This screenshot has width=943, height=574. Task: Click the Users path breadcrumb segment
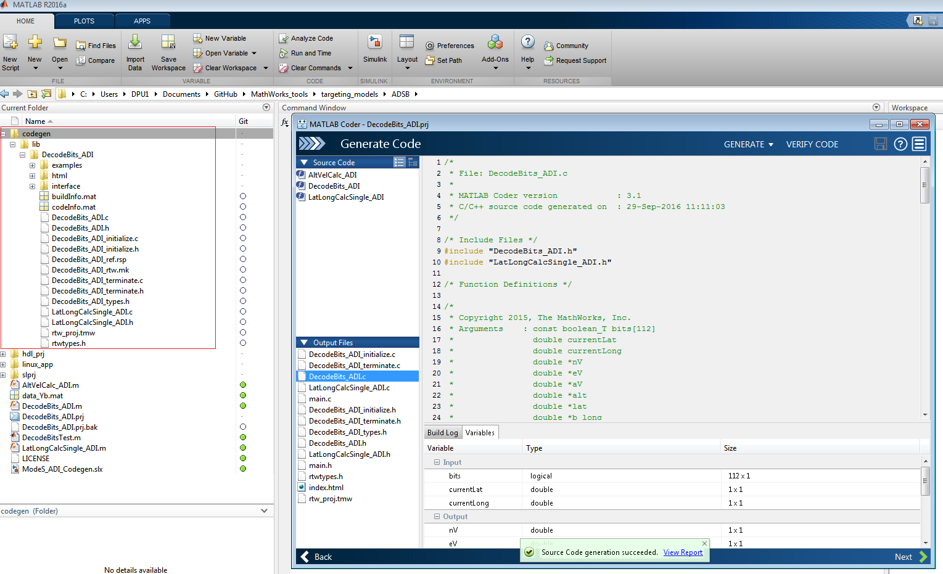[109, 94]
